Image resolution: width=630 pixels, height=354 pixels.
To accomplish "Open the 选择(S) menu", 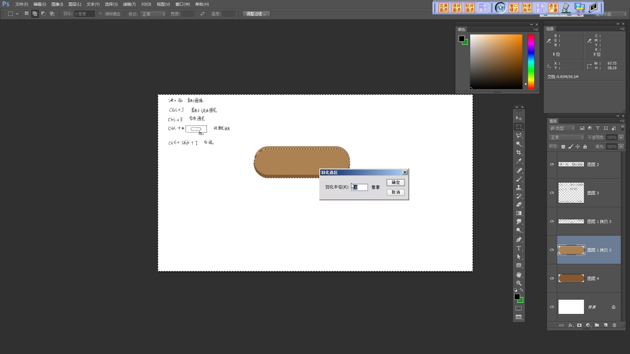I will click(111, 4).
